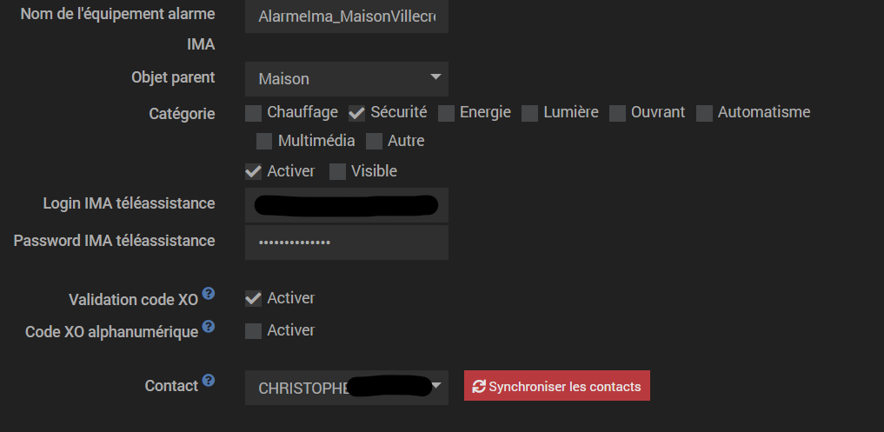Open the Objet parent dropdown
The height and width of the screenshot is (432, 884).
click(347, 79)
